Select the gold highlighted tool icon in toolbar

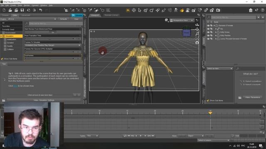coord(182,10)
